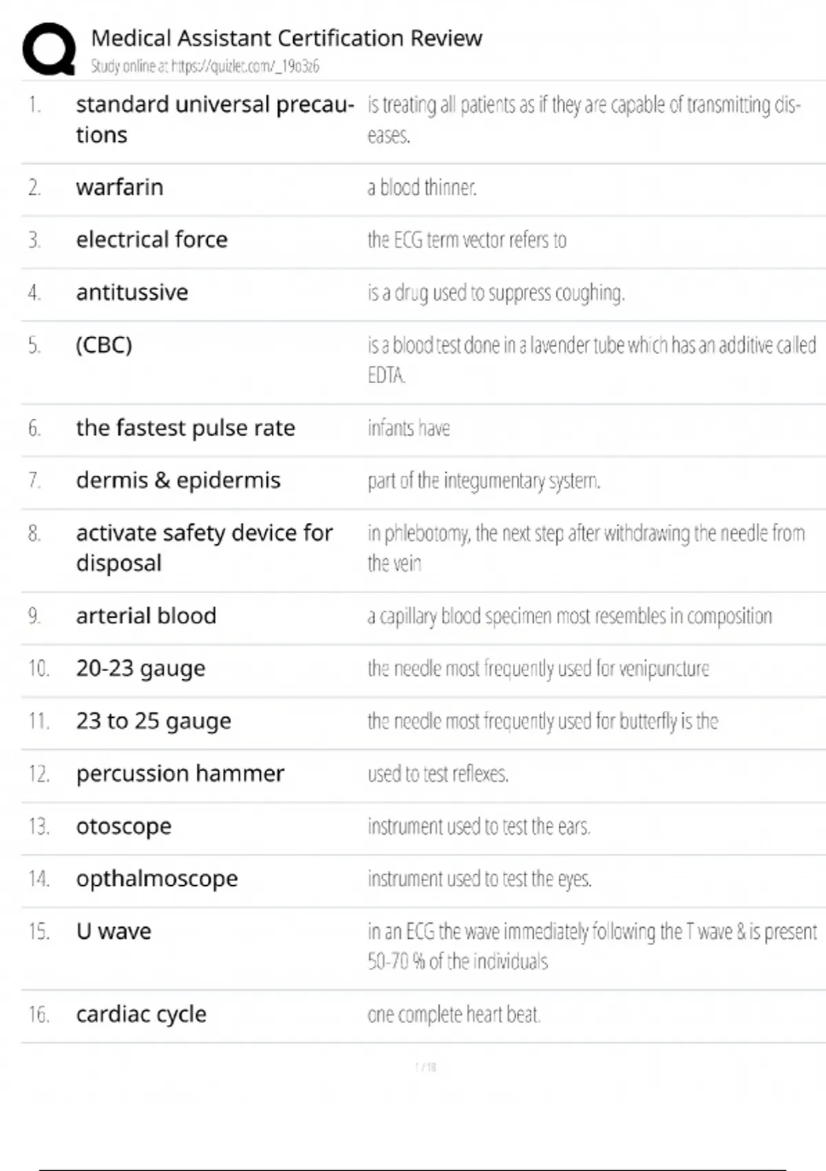Select the term 'warfarin'
826x1171 pixels.
tap(120, 187)
